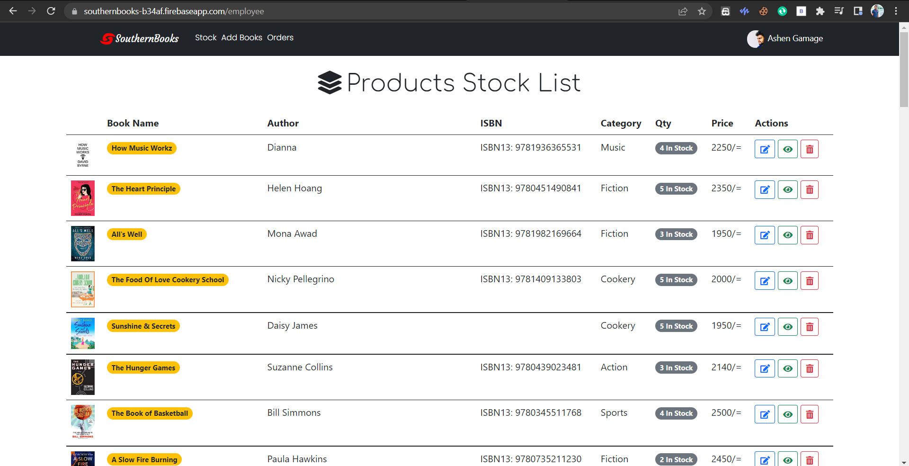This screenshot has width=909, height=466.
Task: Bookmark this page with the star icon
Action: (702, 11)
